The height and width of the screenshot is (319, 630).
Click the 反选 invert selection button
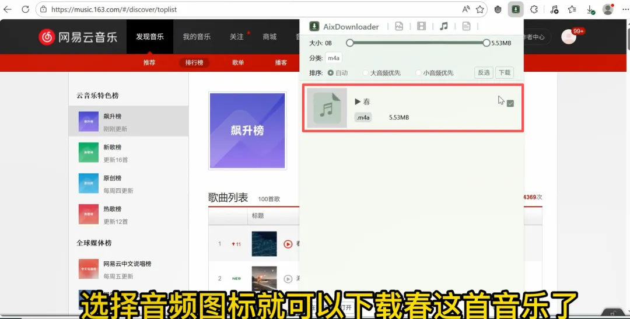pos(484,73)
